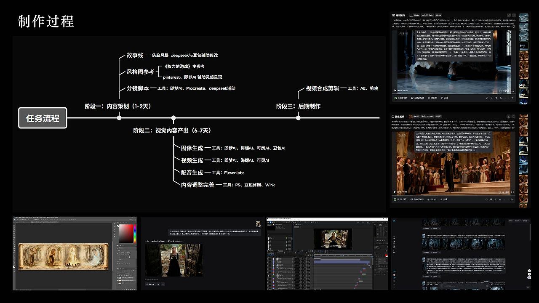Play the royal court scene video
The image size is (539, 303).
tap(395, 192)
